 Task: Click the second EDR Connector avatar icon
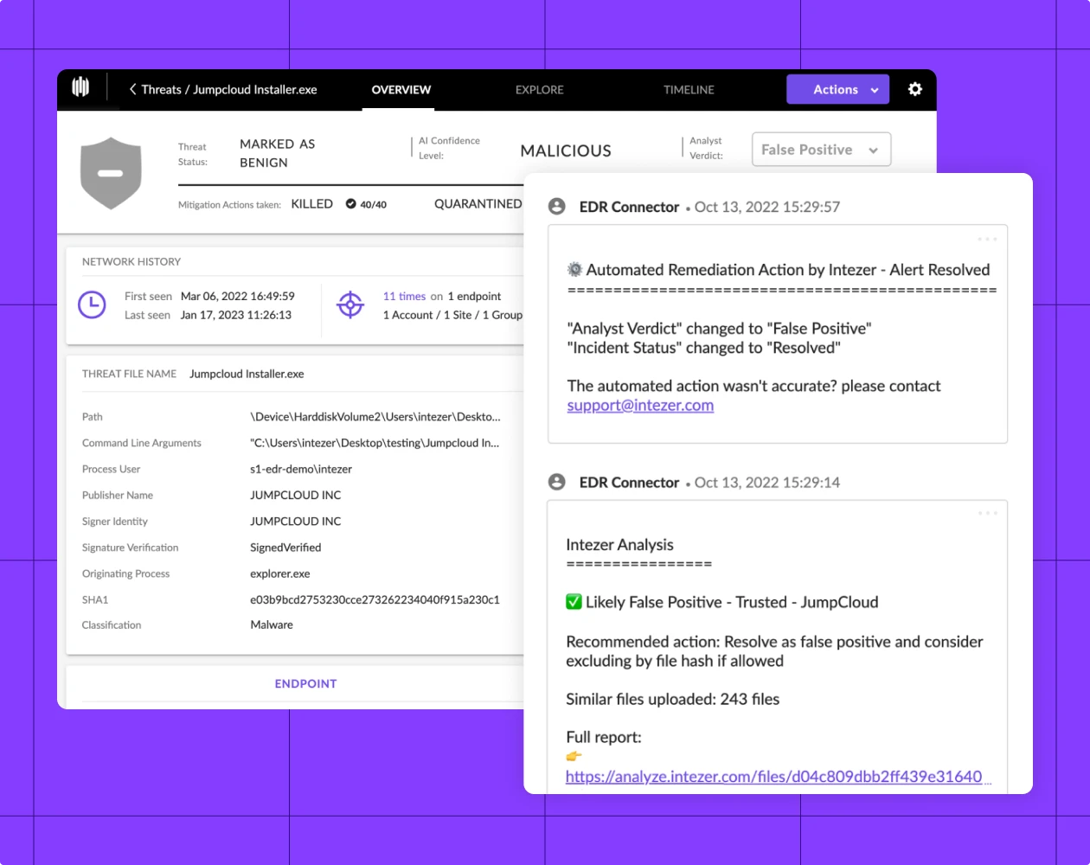[x=557, y=482]
